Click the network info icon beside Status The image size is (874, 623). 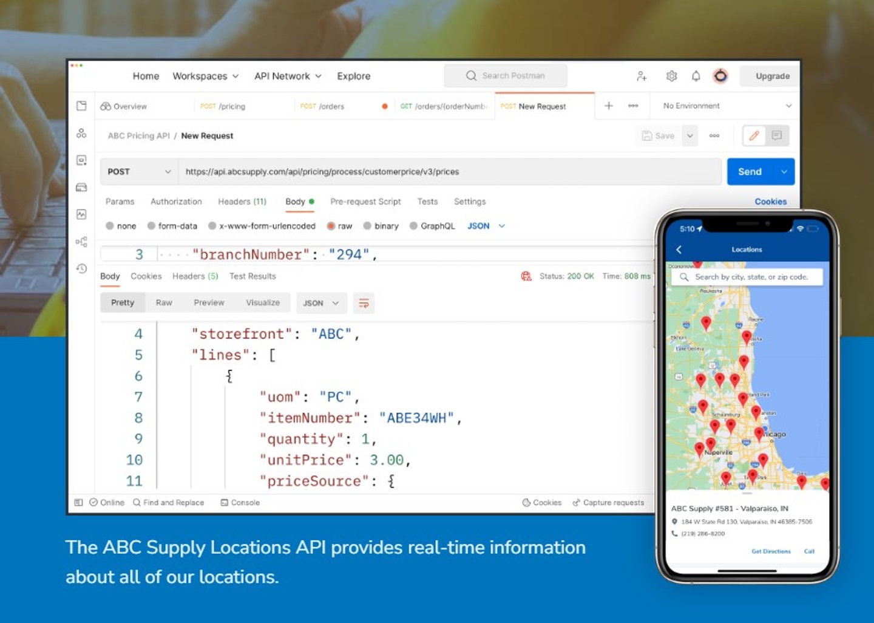526,276
